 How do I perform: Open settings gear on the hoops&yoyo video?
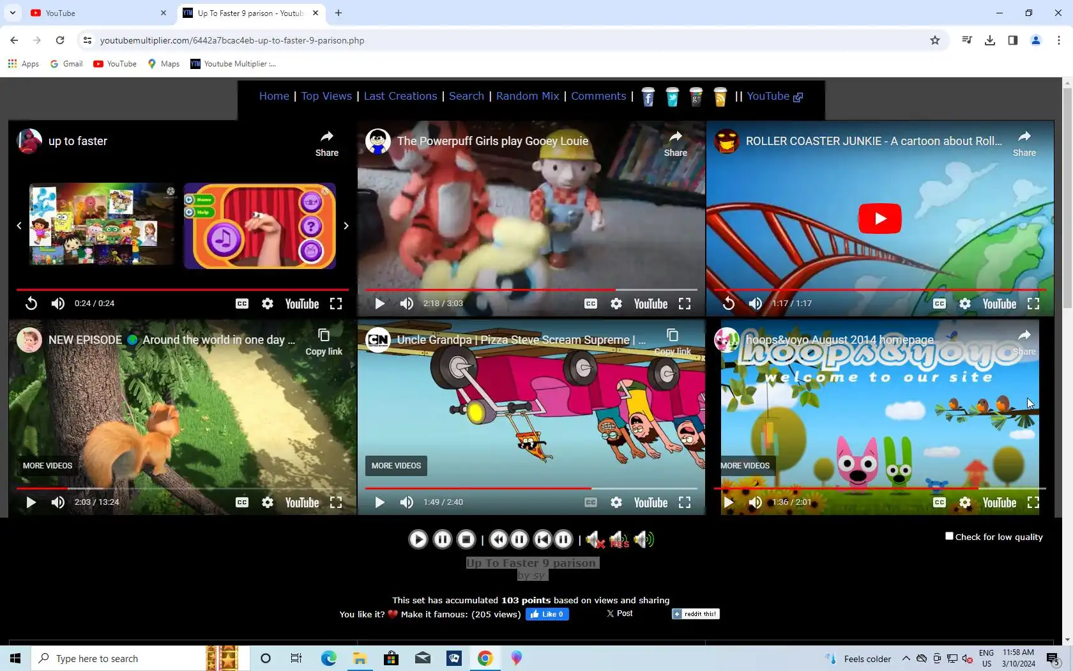[965, 502]
